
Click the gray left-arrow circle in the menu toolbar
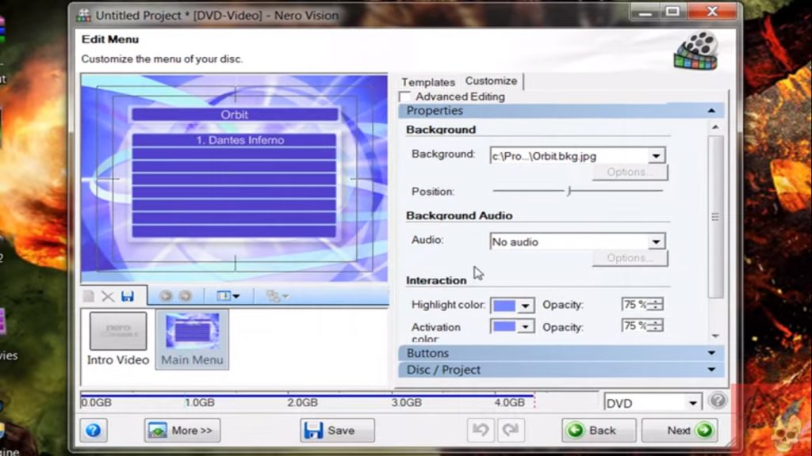point(166,296)
